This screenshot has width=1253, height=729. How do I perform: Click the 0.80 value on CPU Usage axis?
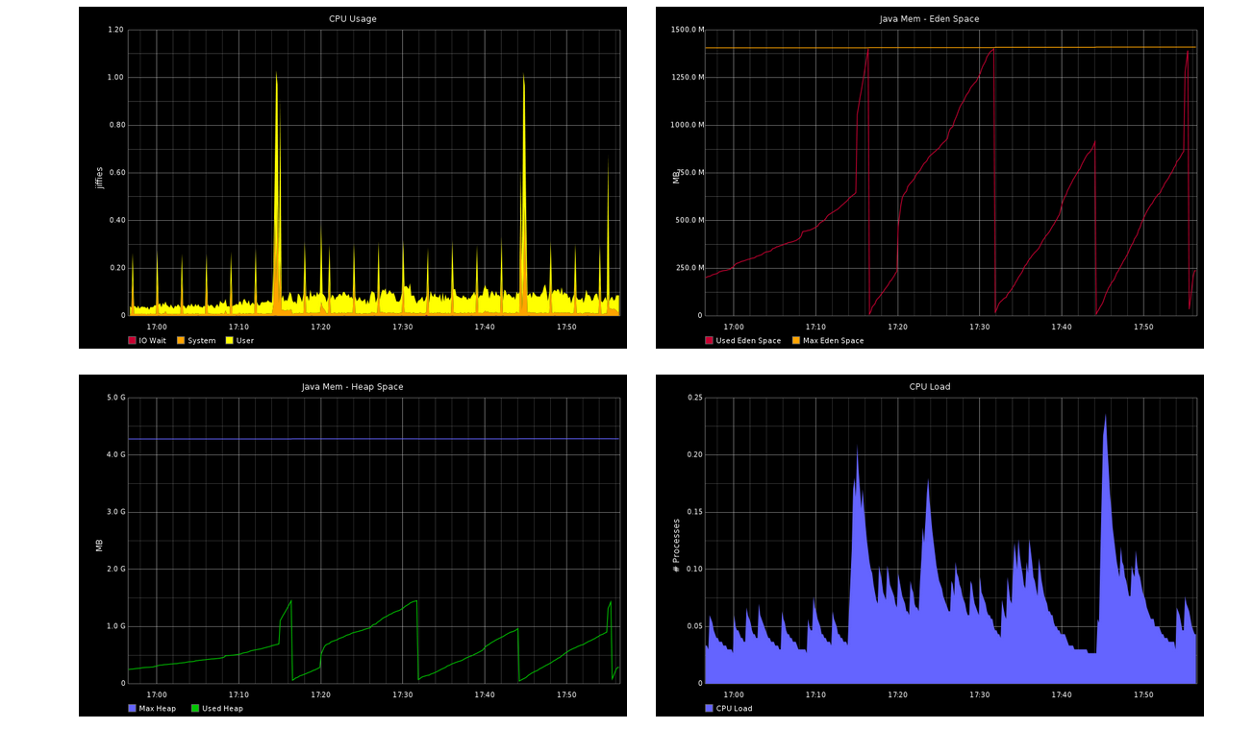(116, 125)
